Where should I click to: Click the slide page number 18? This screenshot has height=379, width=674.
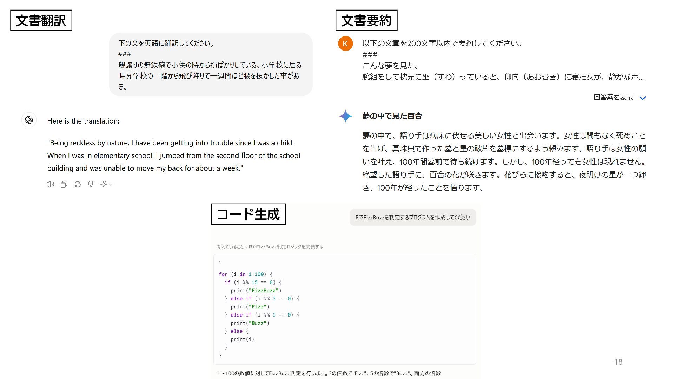click(618, 362)
